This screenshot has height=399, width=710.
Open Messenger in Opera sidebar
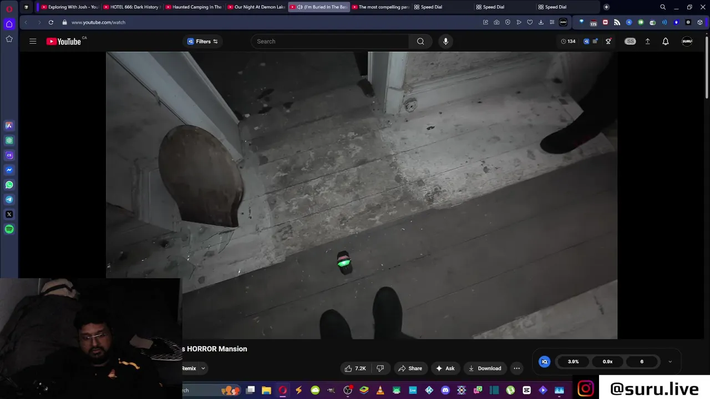click(x=9, y=170)
